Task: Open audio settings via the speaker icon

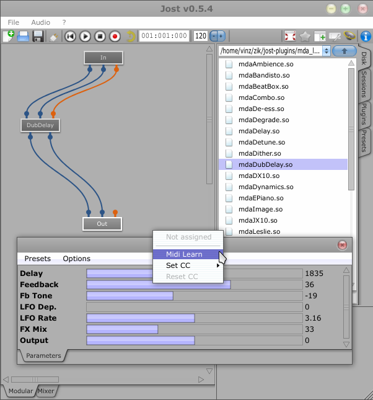Action: 349,35
